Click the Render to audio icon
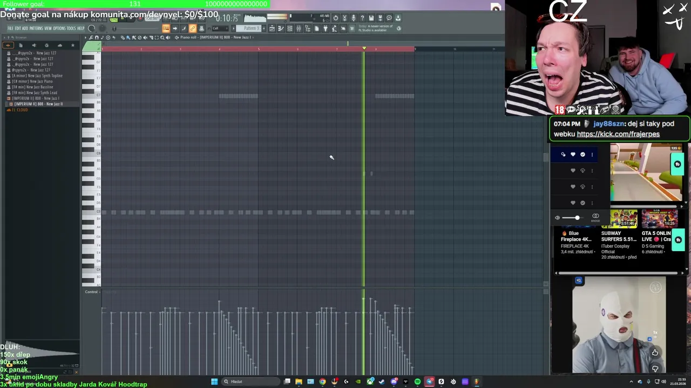 [x=380, y=18]
